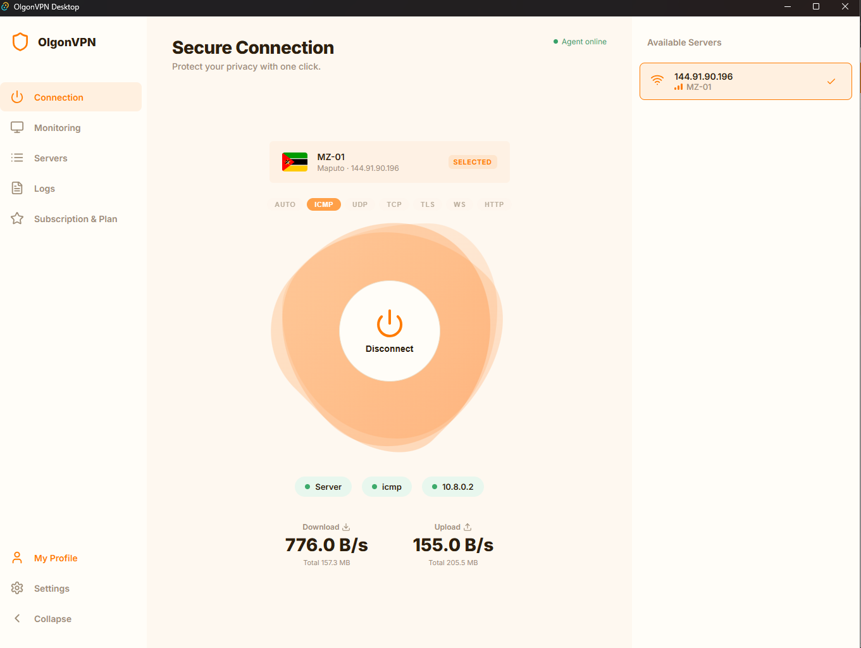861x648 pixels.
Task: Click the Collapse chevron arrow icon
Action: [17, 618]
